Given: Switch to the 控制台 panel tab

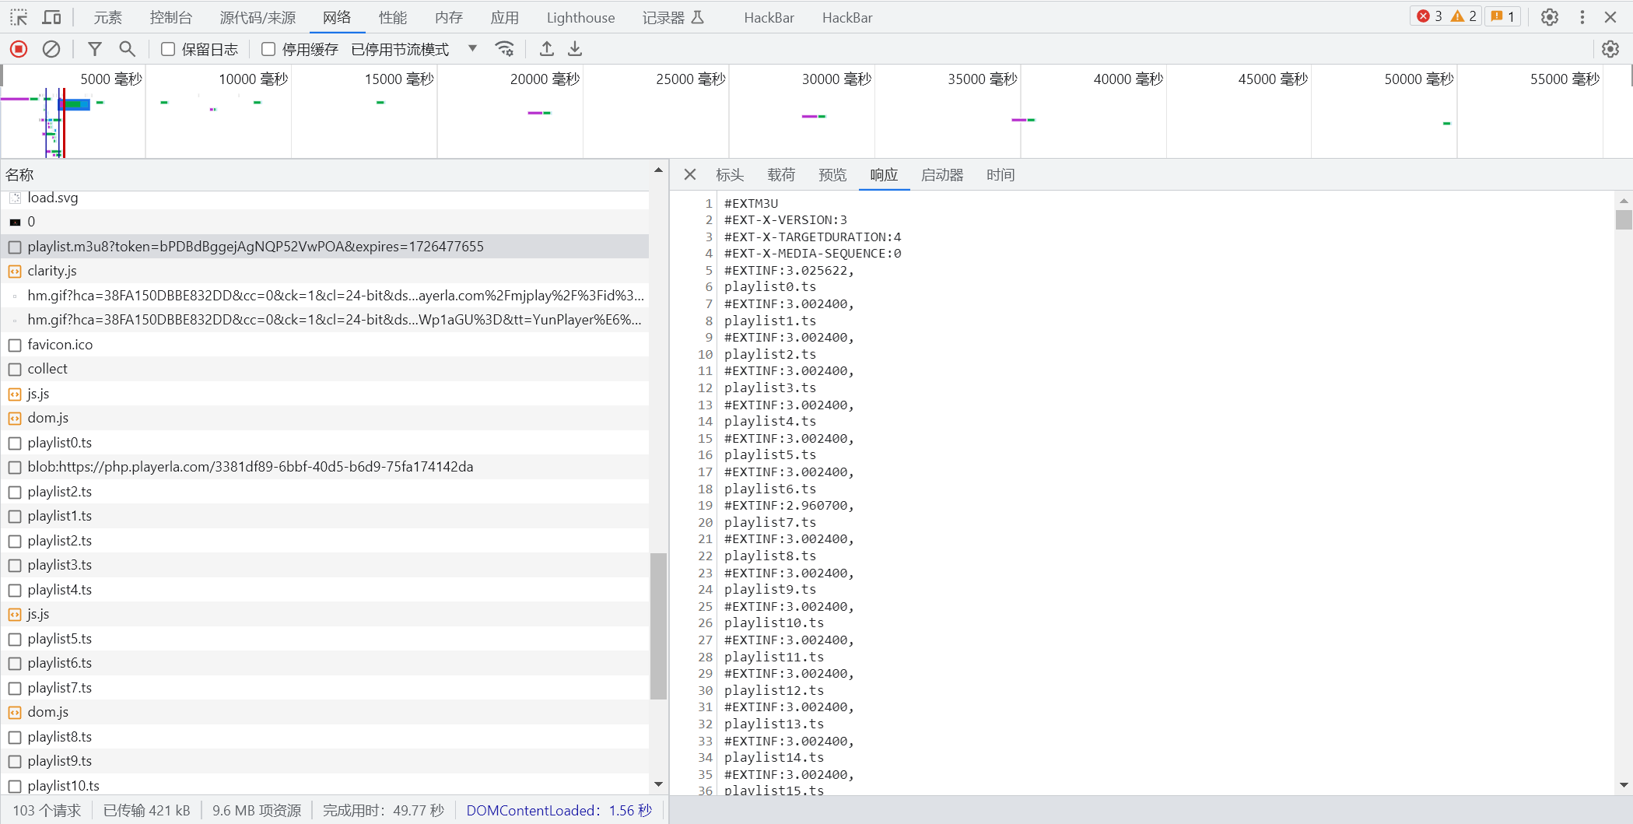Looking at the screenshot, I should coord(171,17).
